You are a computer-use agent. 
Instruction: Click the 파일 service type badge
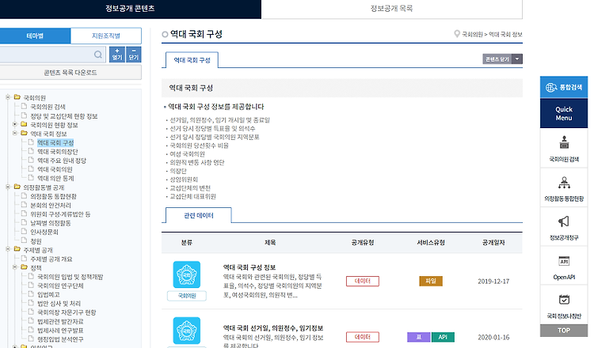[431, 281]
